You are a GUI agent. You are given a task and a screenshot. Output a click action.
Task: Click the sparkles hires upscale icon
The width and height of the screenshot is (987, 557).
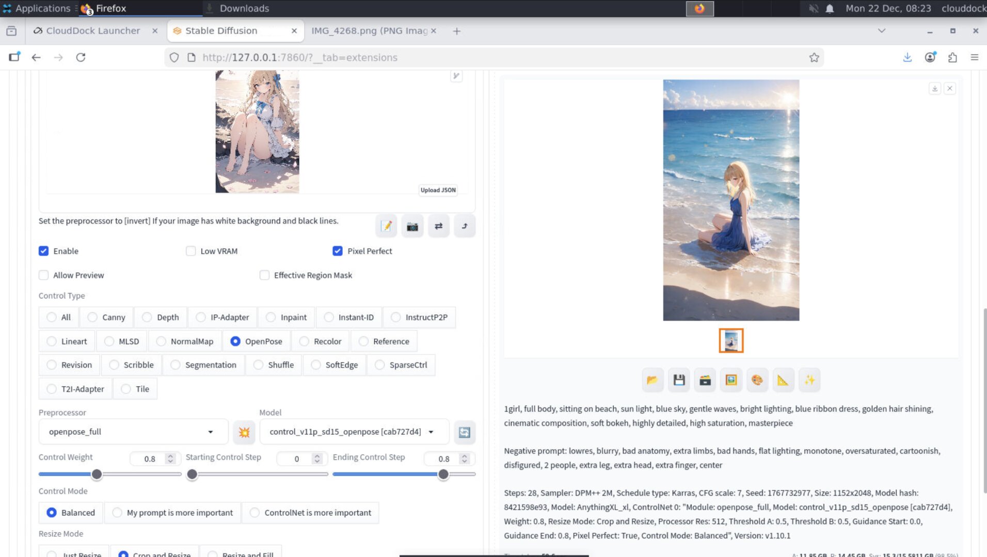[809, 381]
